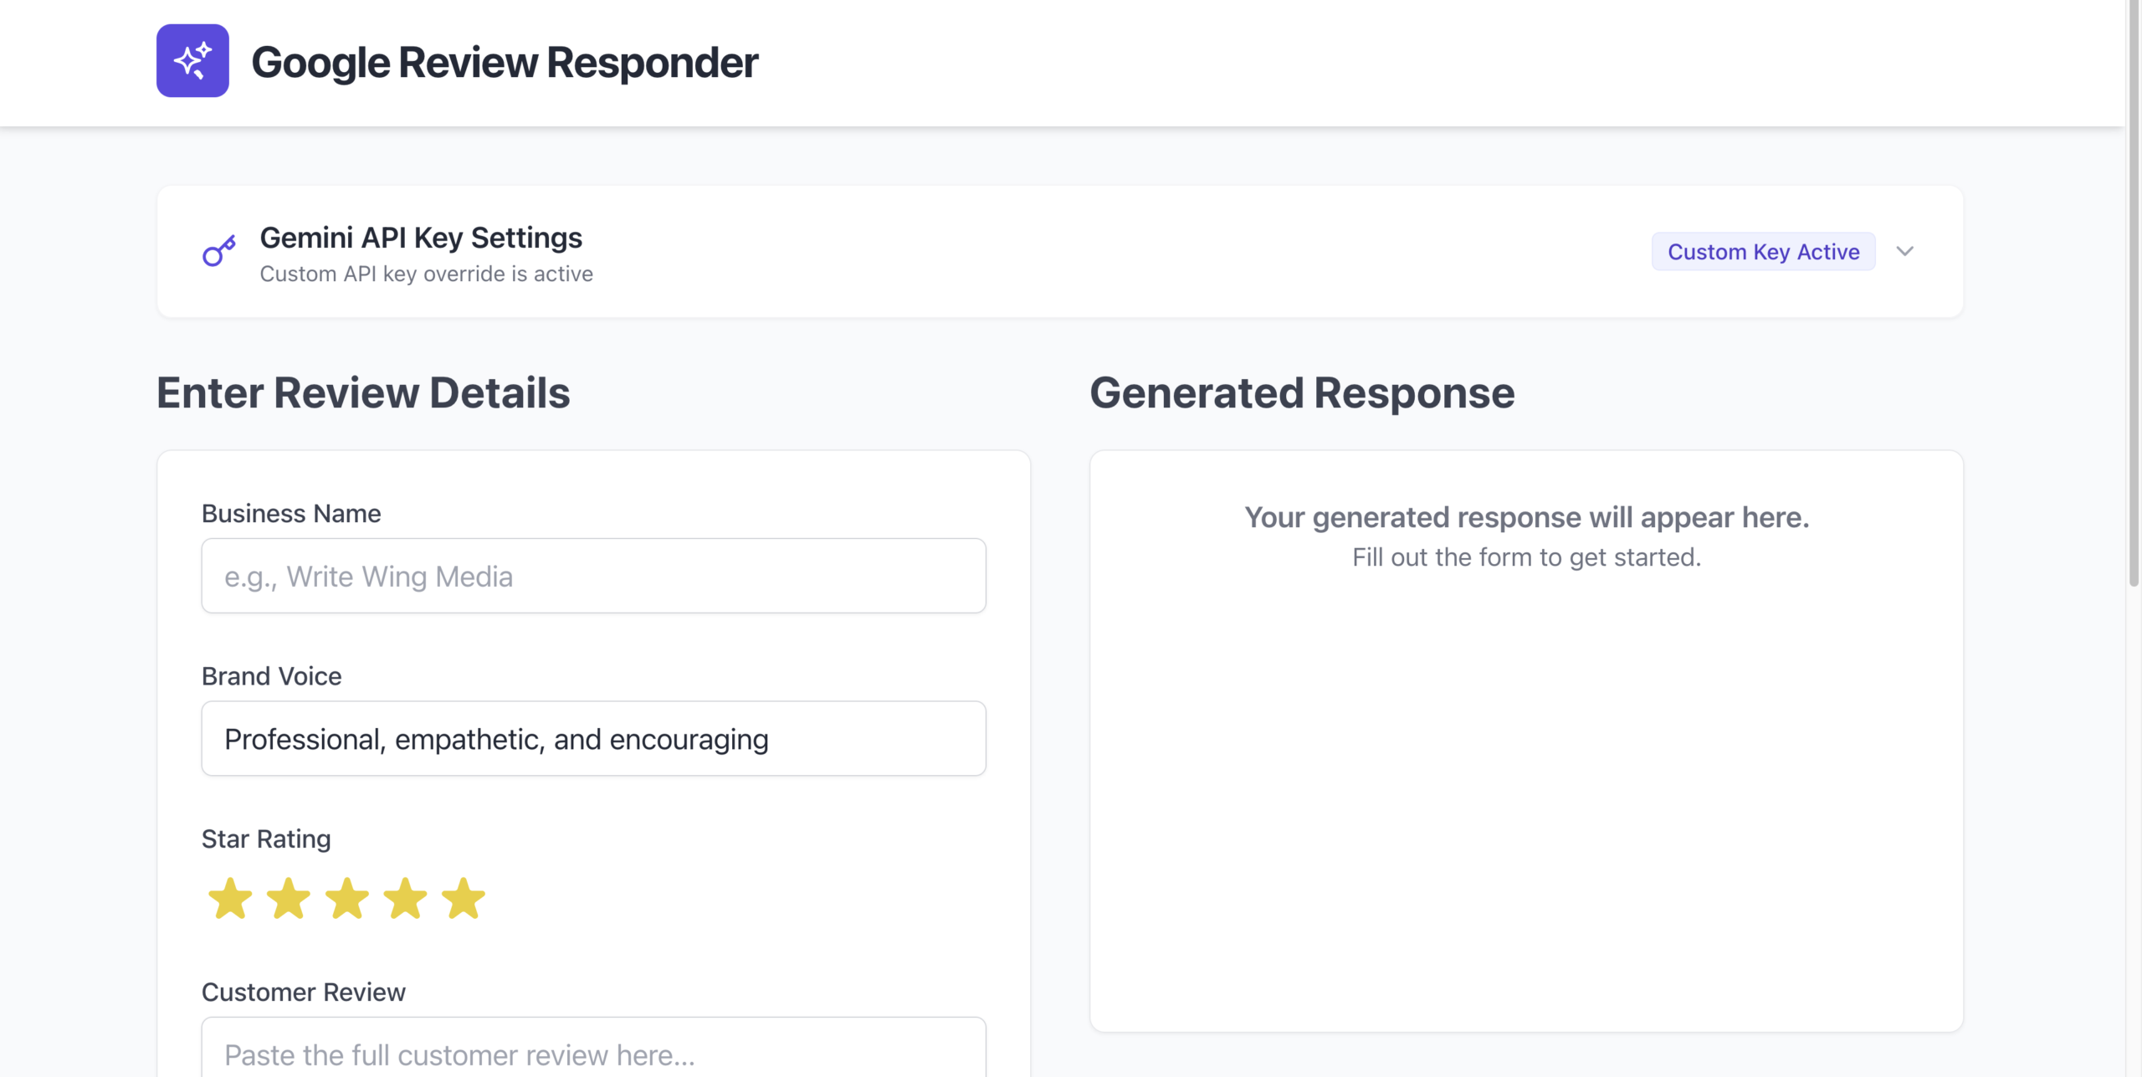
Task: Click 'Custom API key override is active' text
Action: 426,274
